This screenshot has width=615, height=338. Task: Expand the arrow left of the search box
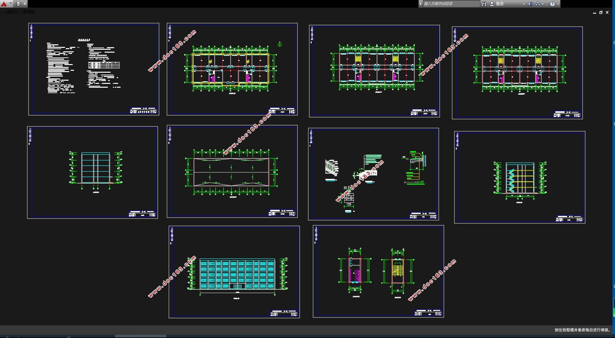click(421, 4)
